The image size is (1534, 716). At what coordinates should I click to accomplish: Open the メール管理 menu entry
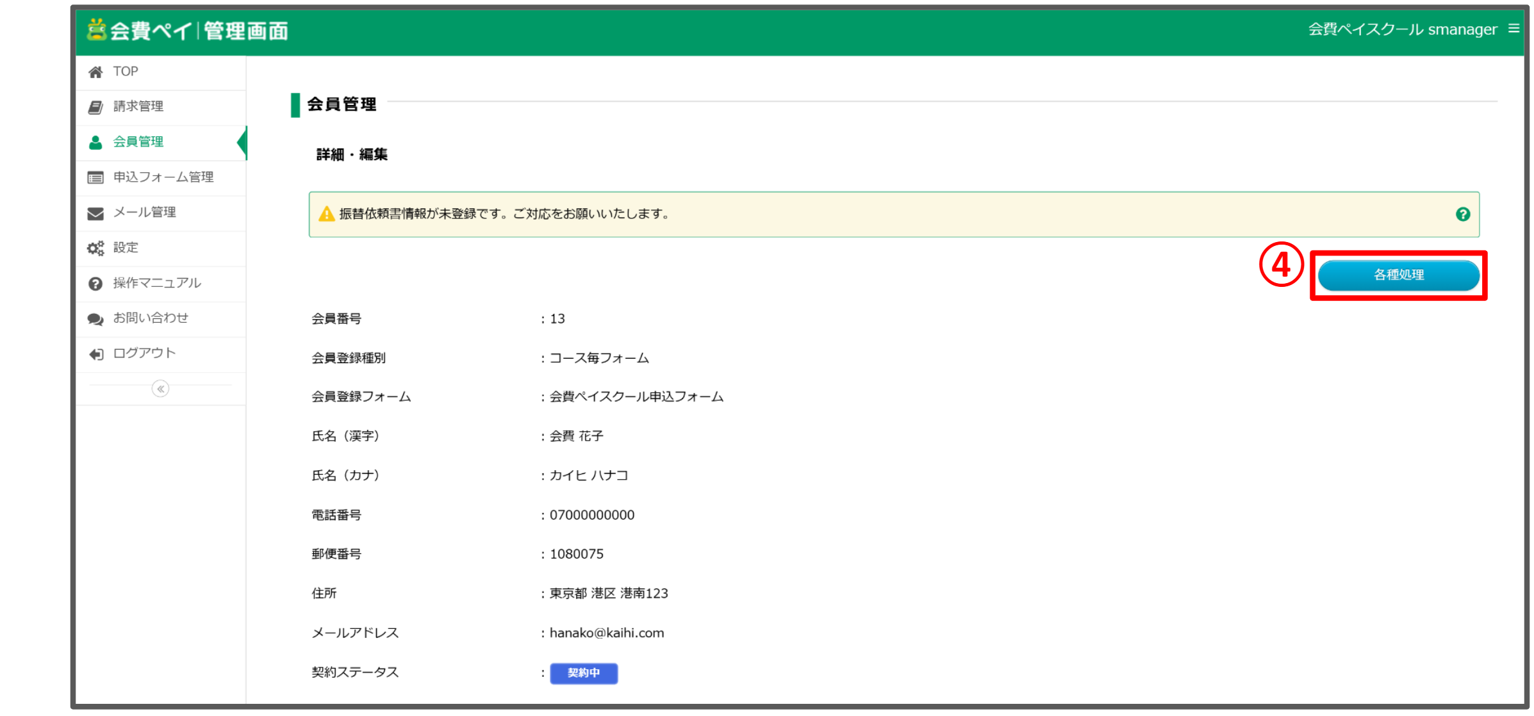pos(144,213)
